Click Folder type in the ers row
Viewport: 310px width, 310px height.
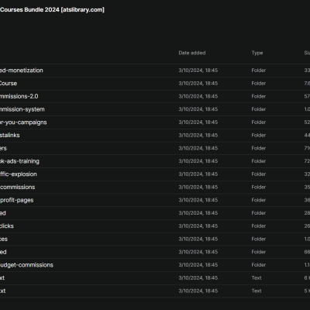(259, 148)
